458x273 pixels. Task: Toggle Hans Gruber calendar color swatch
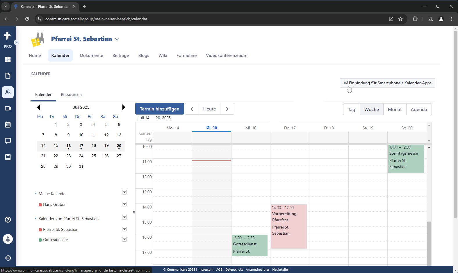click(x=40, y=205)
